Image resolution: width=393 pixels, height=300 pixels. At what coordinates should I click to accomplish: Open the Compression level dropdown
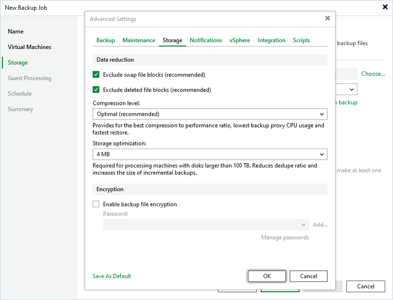click(x=209, y=114)
